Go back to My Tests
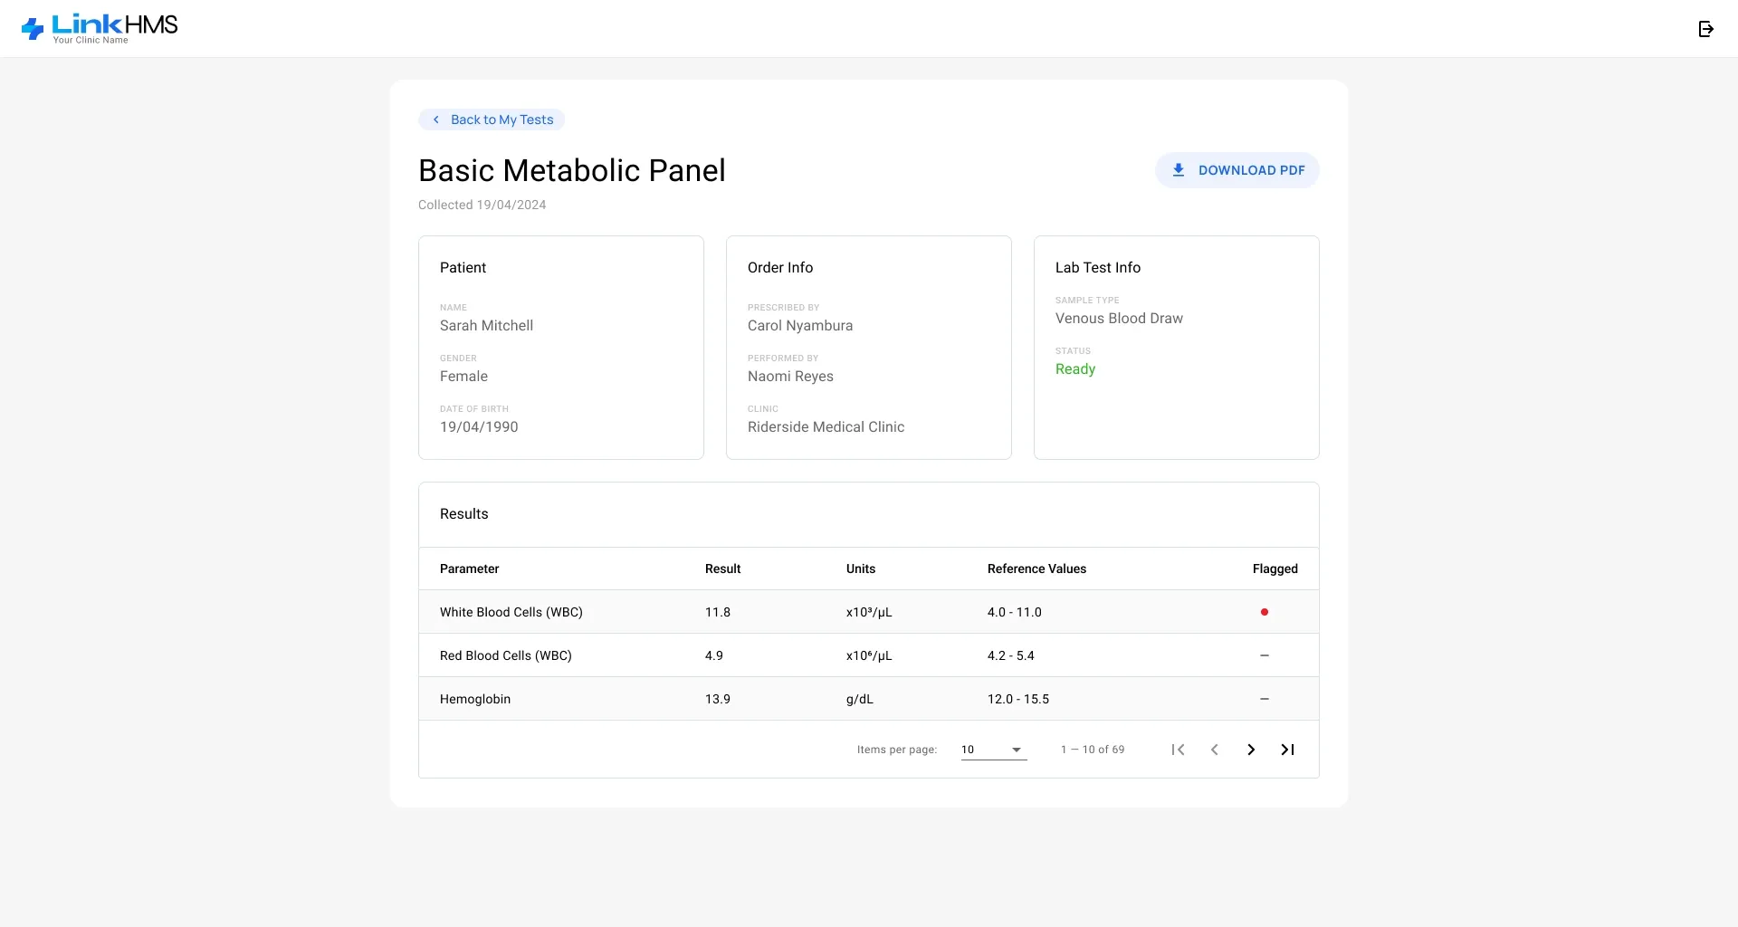 pyautogui.click(x=492, y=119)
